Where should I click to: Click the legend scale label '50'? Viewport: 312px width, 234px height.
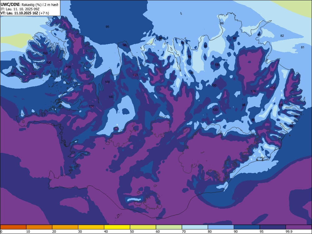(132, 232)
